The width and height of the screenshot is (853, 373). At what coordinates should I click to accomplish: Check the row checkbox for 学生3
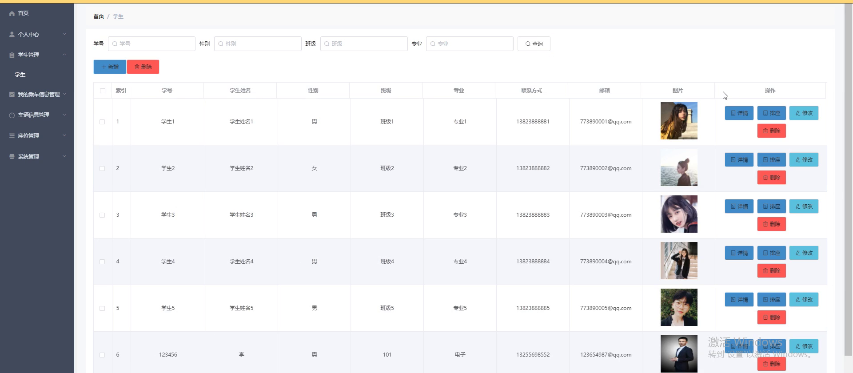click(x=102, y=215)
